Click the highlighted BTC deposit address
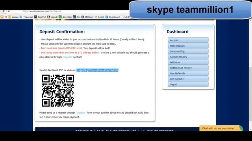252x141 pixels. [x=97, y=70]
